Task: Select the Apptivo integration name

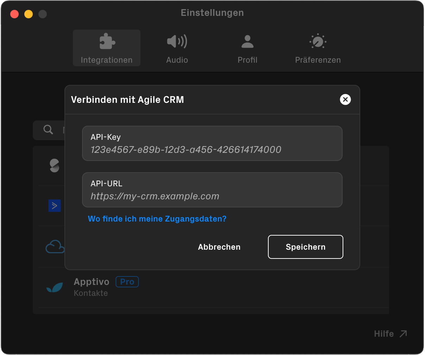Action: [92, 282]
